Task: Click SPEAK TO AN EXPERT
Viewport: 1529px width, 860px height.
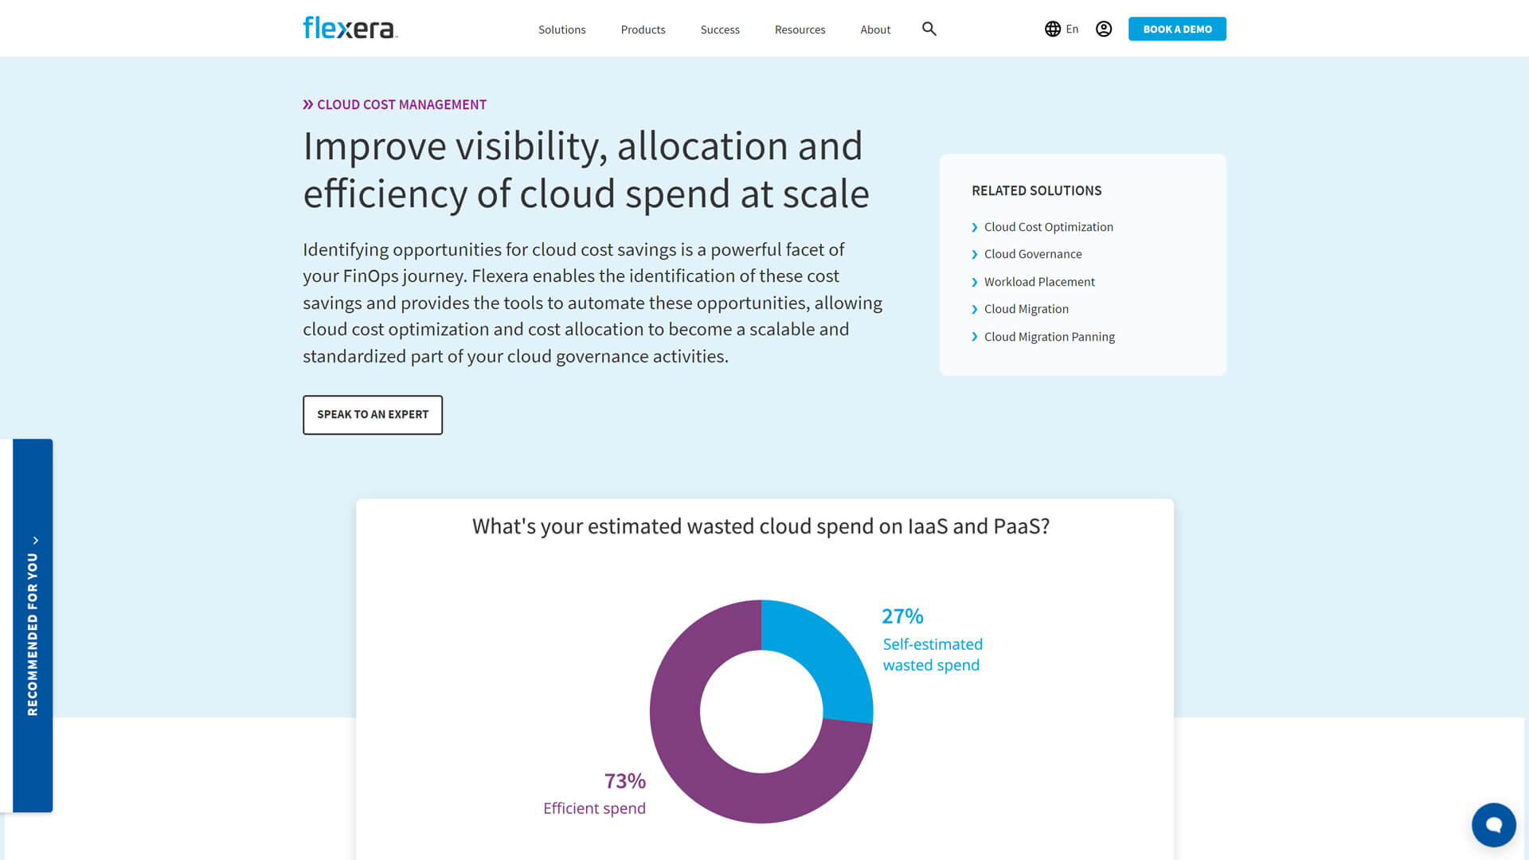Action: [x=372, y=414]
